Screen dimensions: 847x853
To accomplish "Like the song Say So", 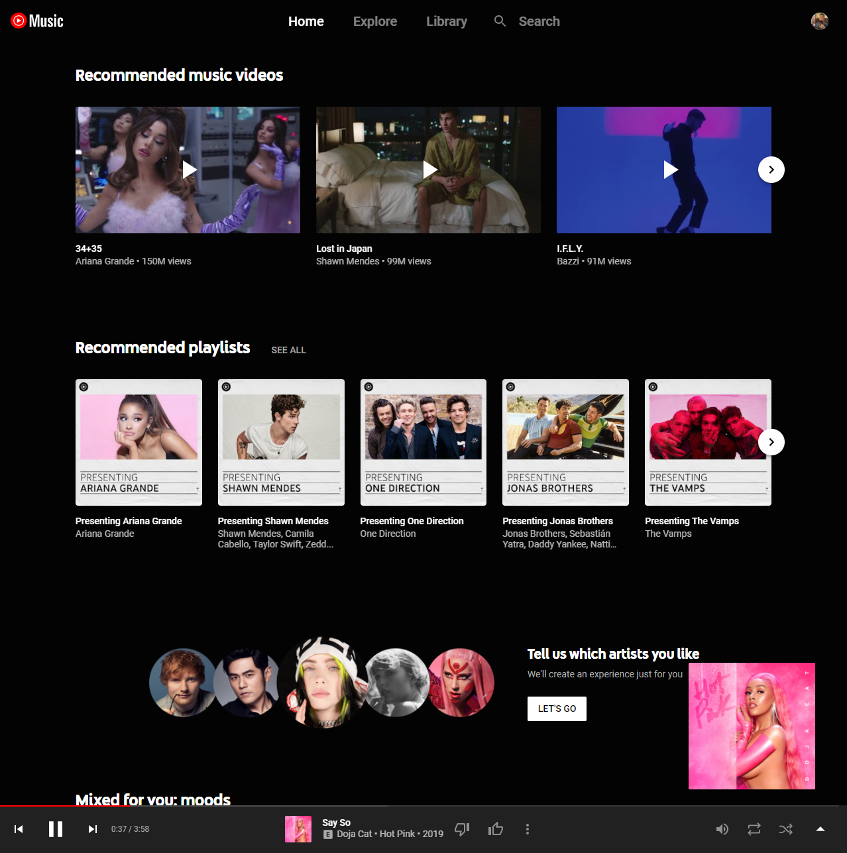I will 496,829.
